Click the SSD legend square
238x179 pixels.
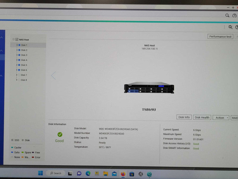tap(12, 140)
